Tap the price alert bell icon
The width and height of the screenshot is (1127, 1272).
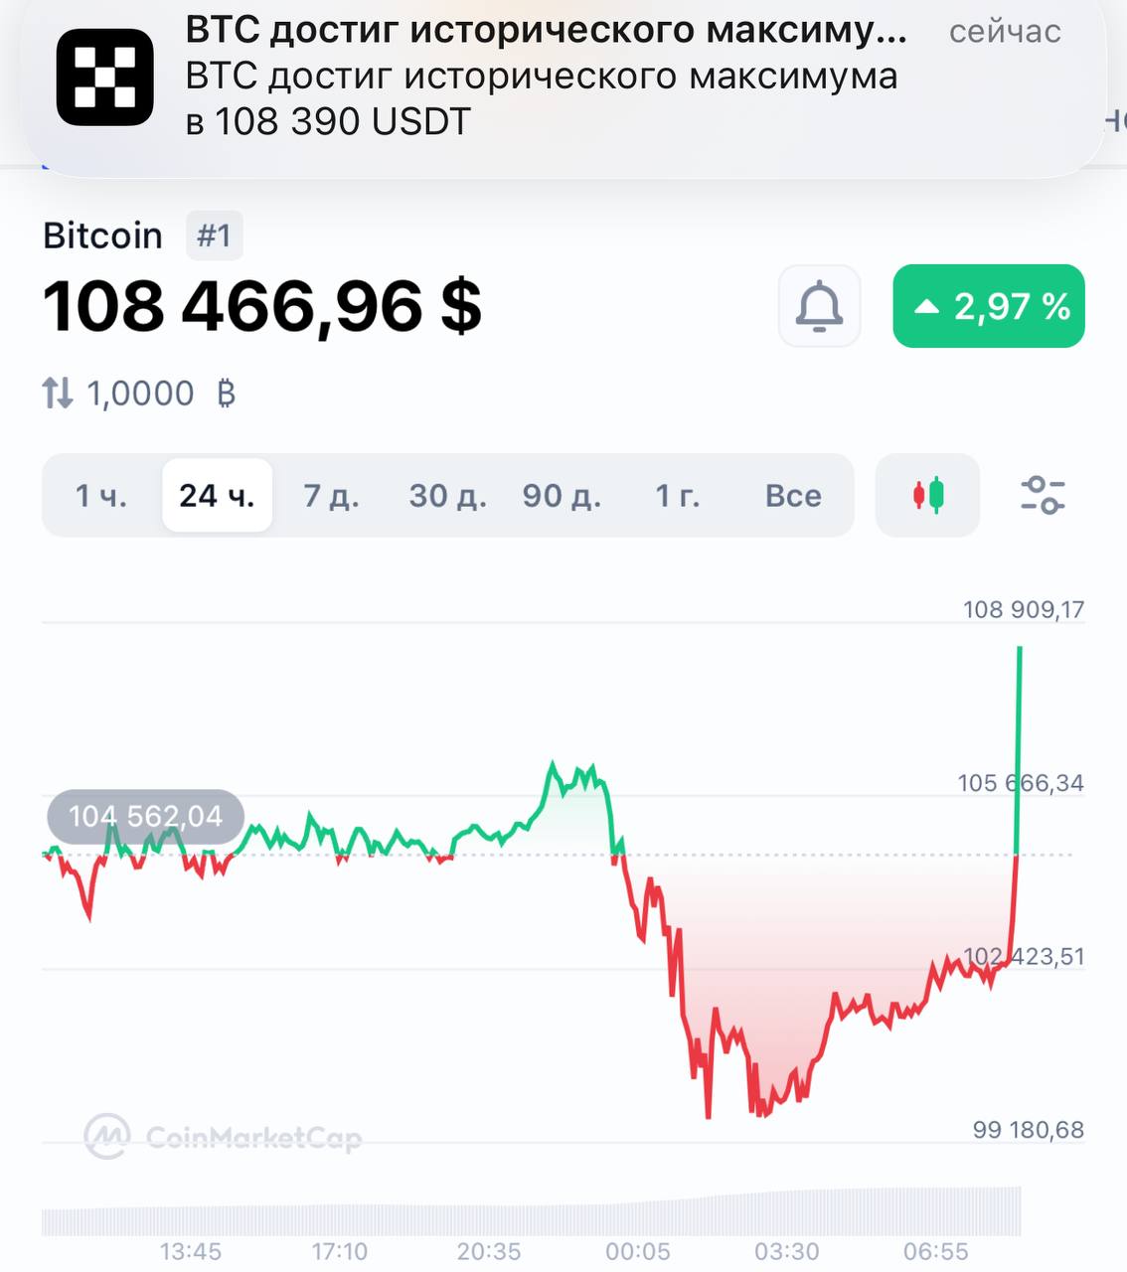click(819, 306)
